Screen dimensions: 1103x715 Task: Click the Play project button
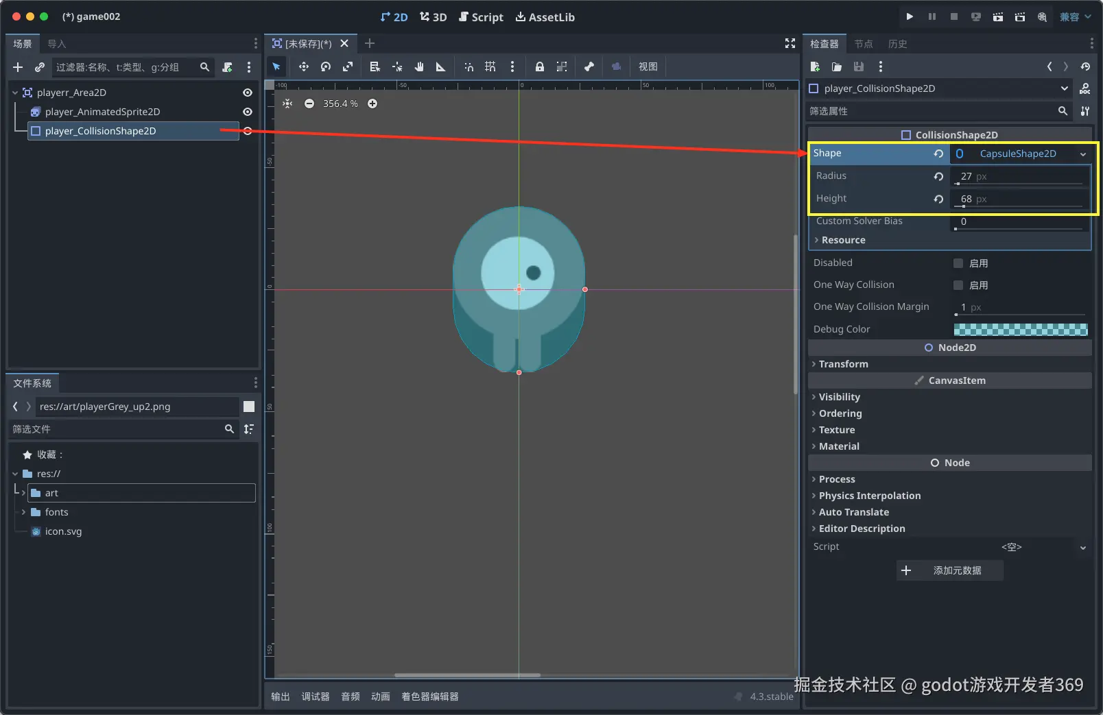tap(910, 16)
